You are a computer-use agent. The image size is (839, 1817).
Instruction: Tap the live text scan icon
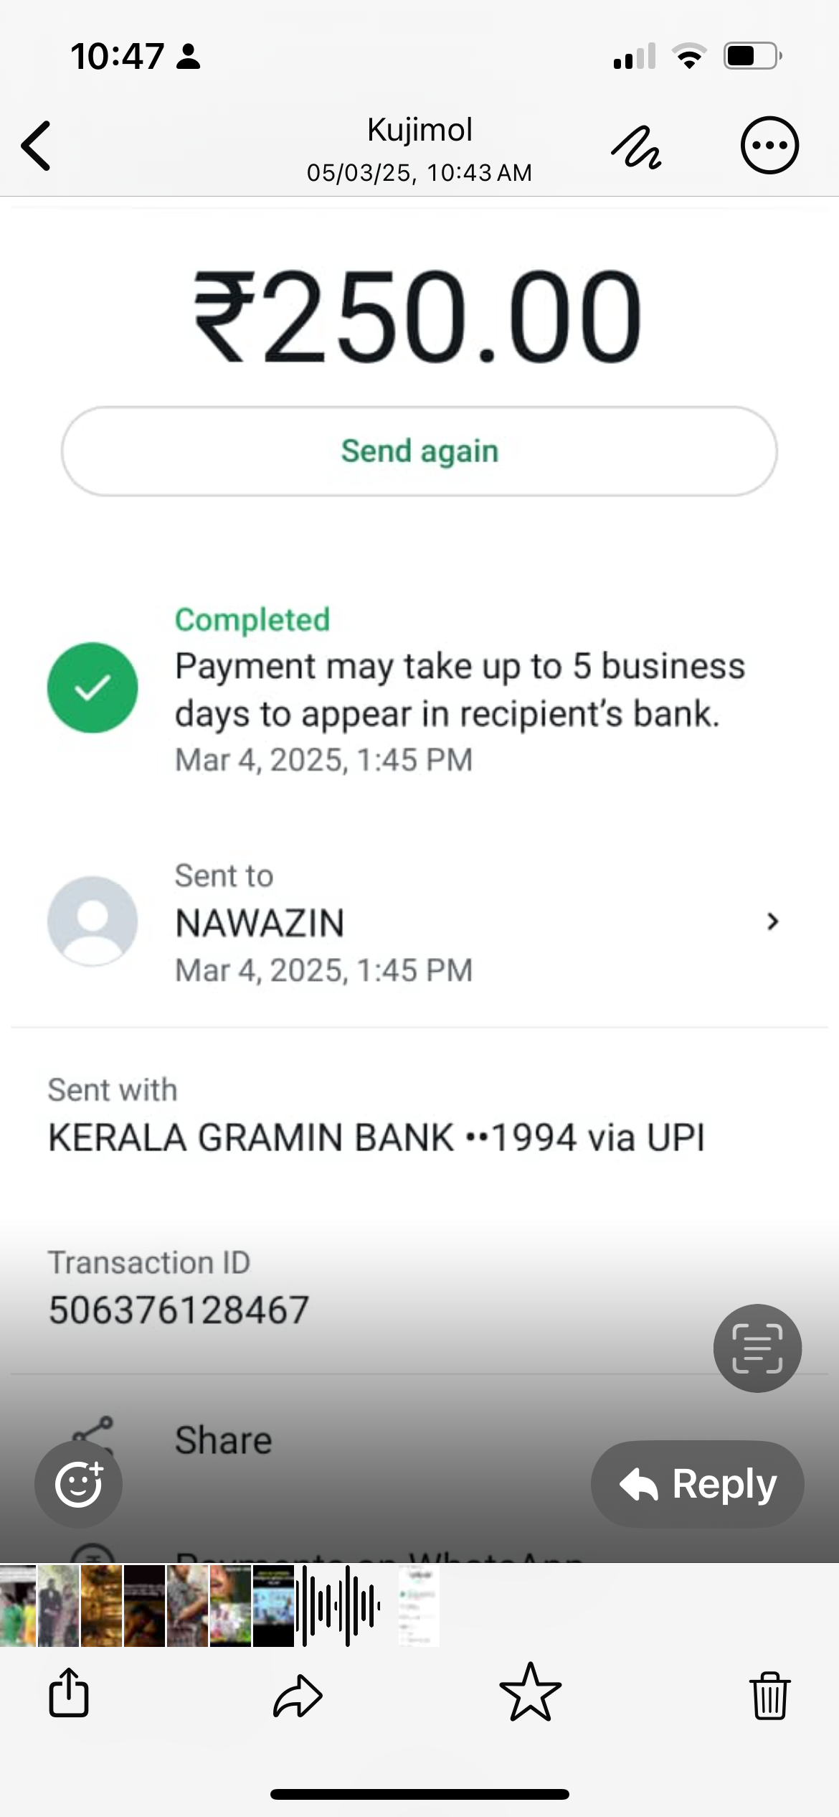757,1348
